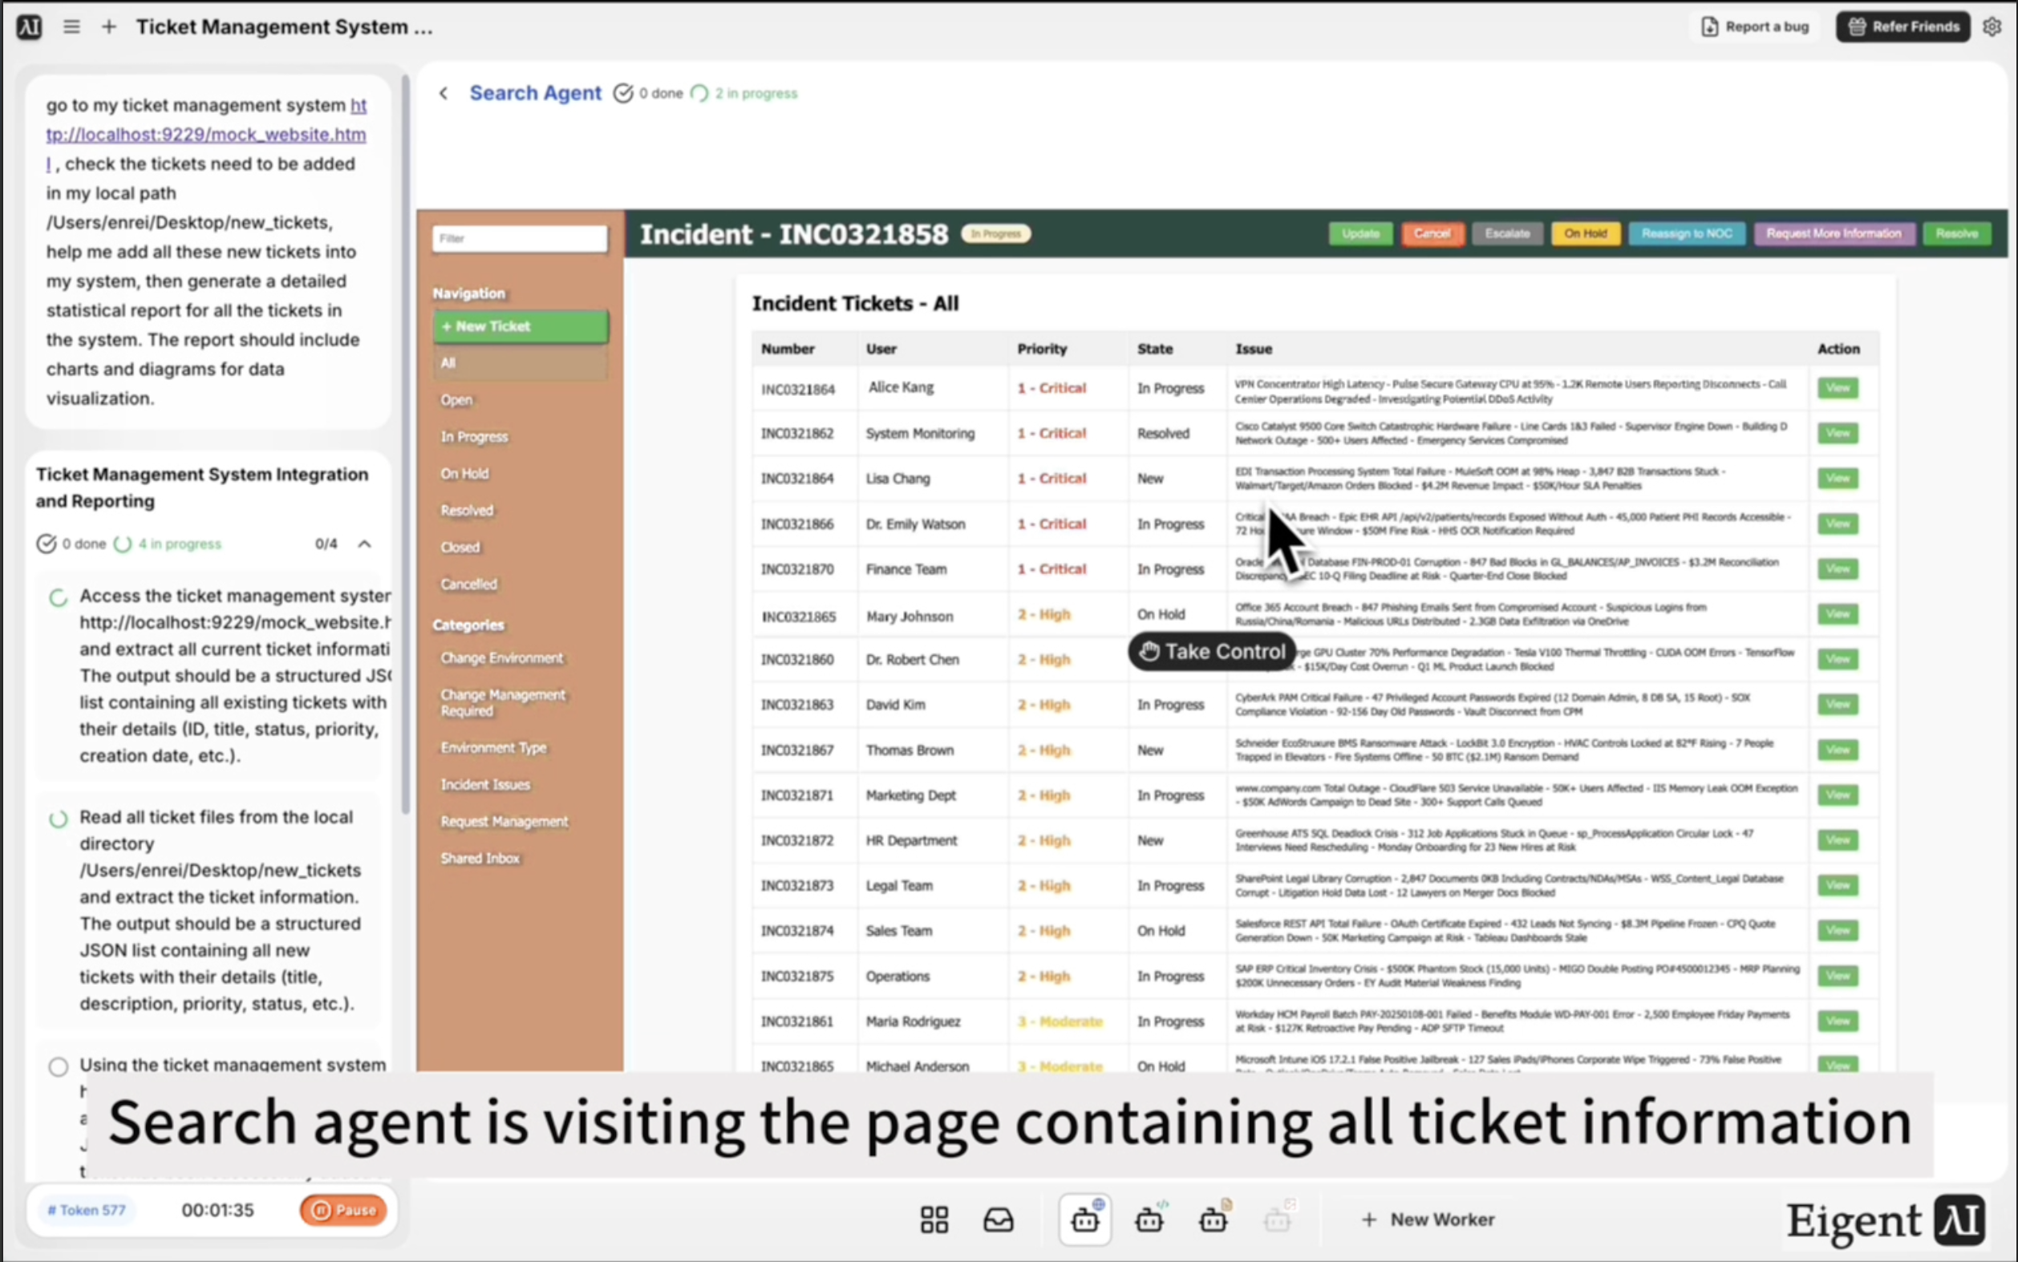Image resolution: width=2018 pixels, height=1262 pixels.
Task: Open settings gear in top right corner
Action: (1992, 26)
